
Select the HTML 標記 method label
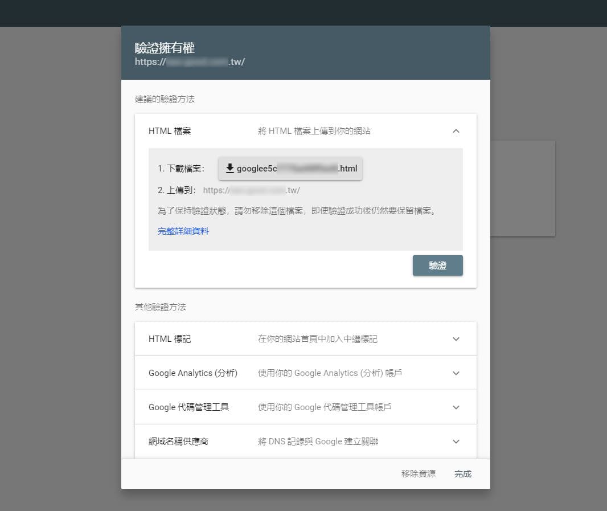pos(170,339)
